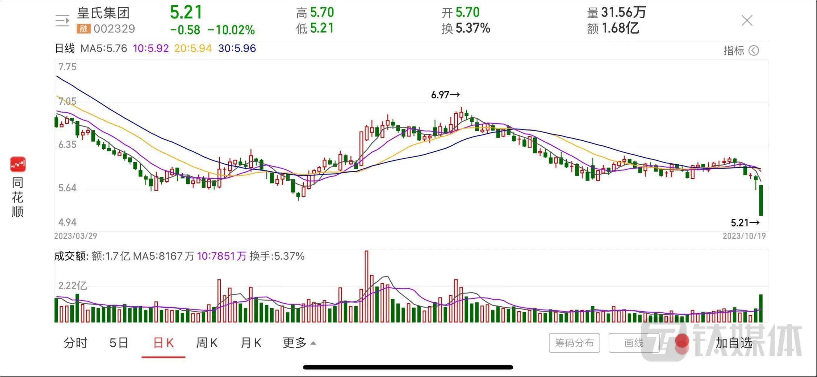Tap the 同花顺 app logo icon
Viewport: 817px width, 377px height.
[x=18, y=164]
